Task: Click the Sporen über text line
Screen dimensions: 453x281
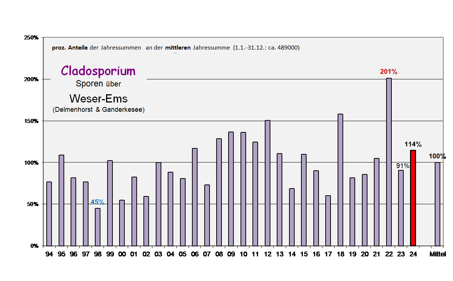Action: [98, 84]
